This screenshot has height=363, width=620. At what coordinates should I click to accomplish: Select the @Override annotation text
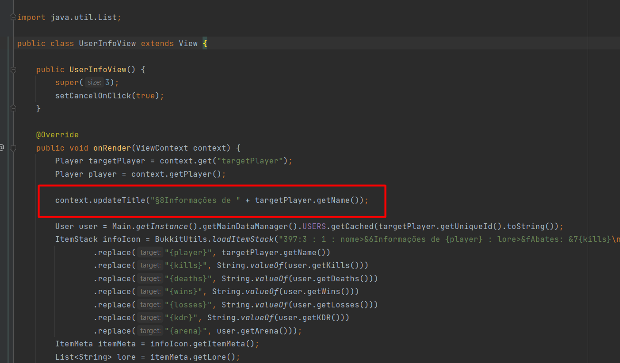(x=58, y=134)
